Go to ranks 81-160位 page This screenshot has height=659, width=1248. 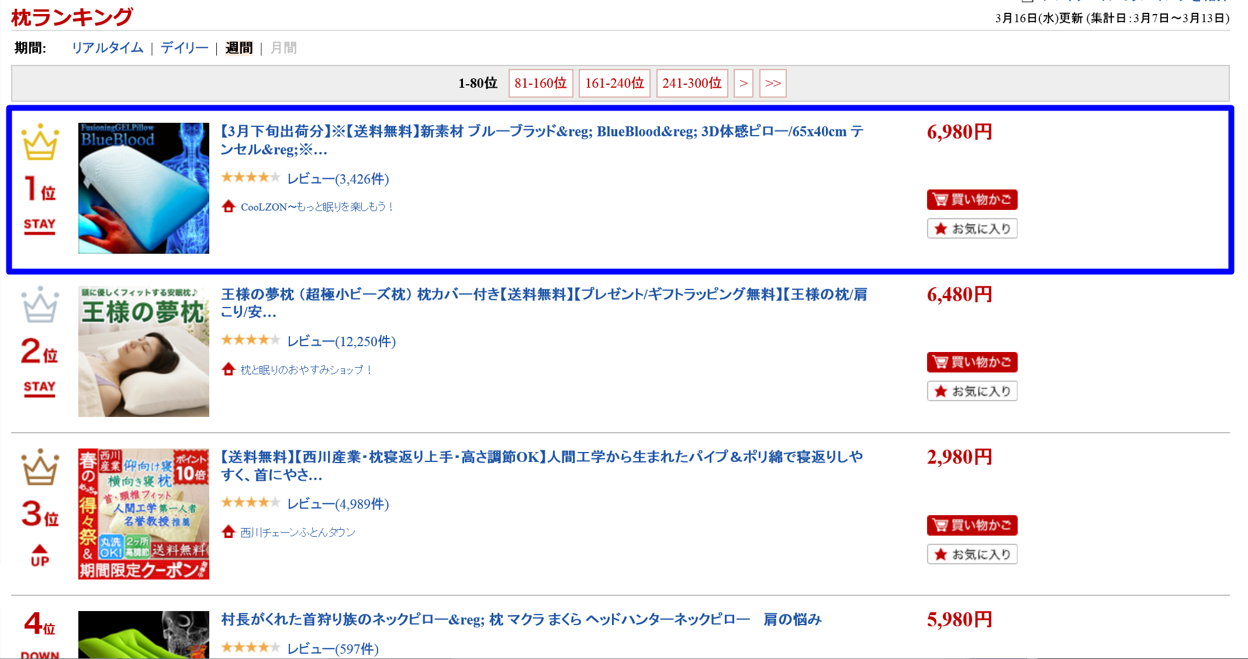[540, 83]
